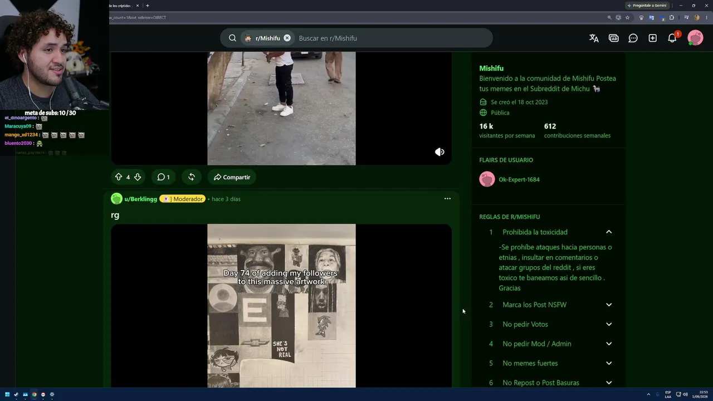Open the user profile avatar menu
The height and width of the screenshot is (401, 713).
[695, 38]
